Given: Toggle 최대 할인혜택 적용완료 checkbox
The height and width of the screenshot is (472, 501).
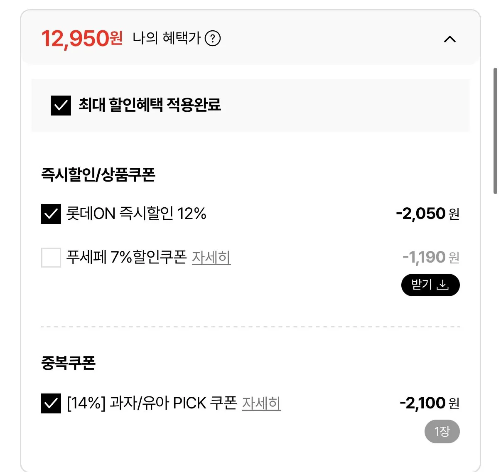Looking at the screenshot, I should [x=61, y=105].
